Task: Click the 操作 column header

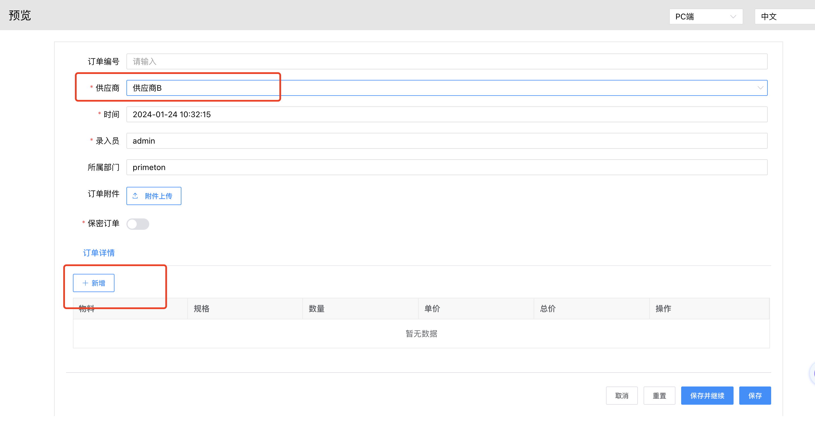Action: tap(663, 309)
